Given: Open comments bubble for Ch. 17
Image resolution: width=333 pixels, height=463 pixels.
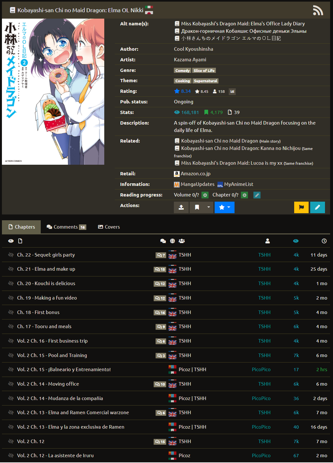Looking at the screenshot, I should click(x=161, y=327).
